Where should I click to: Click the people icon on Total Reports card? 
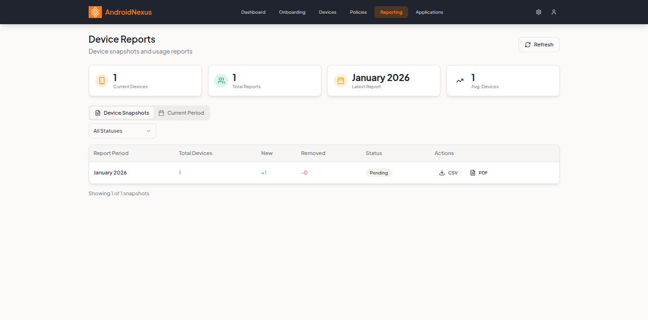click(x=221, y=81)
